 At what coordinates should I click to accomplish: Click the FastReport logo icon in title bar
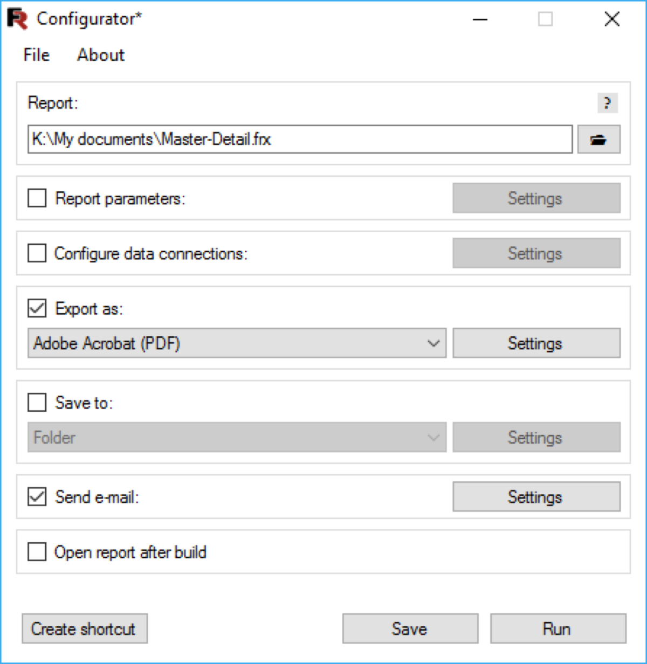coord(17,19)
